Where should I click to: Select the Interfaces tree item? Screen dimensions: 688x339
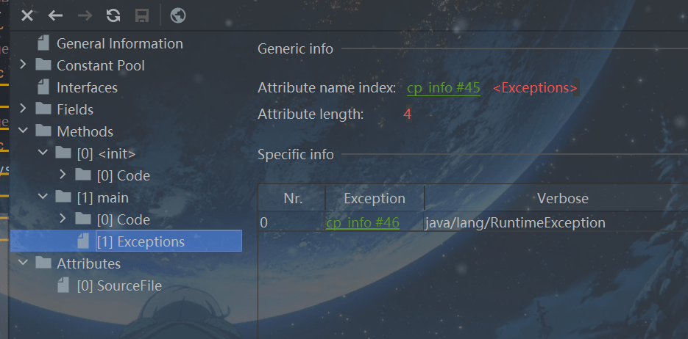[x=87, y=87]
